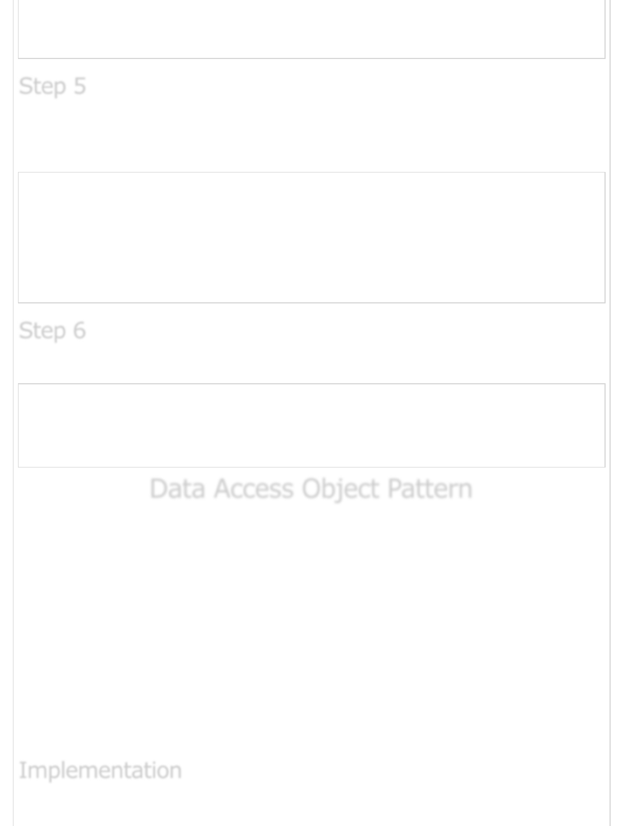Click inside the empty box below Step 6
The width and height of the screenshot is (623, 826).
tap(311, 425)
